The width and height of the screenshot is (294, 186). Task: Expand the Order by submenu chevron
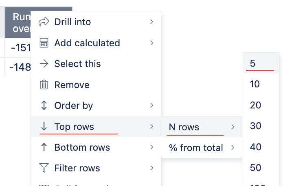pos(152,106)
